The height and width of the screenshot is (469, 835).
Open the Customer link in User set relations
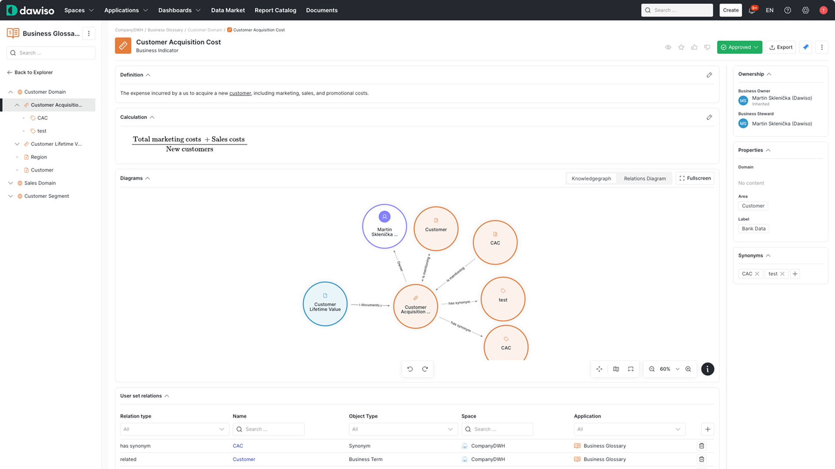244,459
